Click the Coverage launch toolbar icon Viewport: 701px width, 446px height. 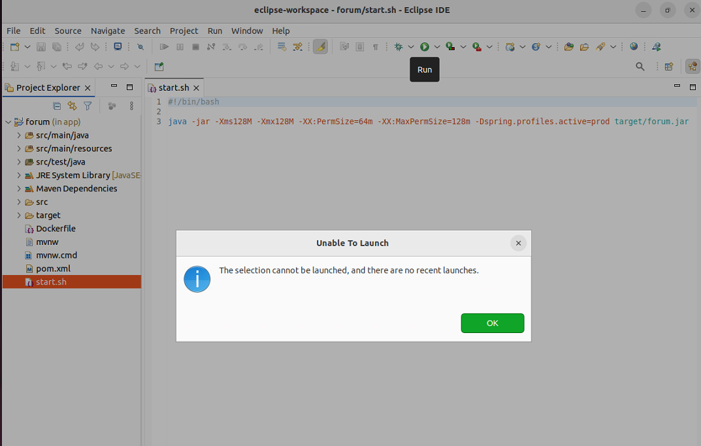coord(450,46)
